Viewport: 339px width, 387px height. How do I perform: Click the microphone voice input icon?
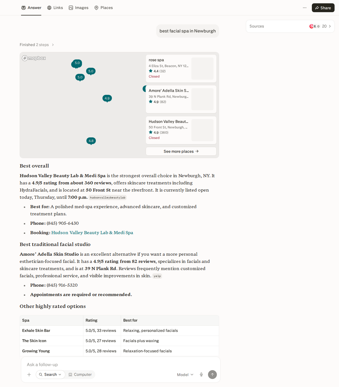click(201, 375)
